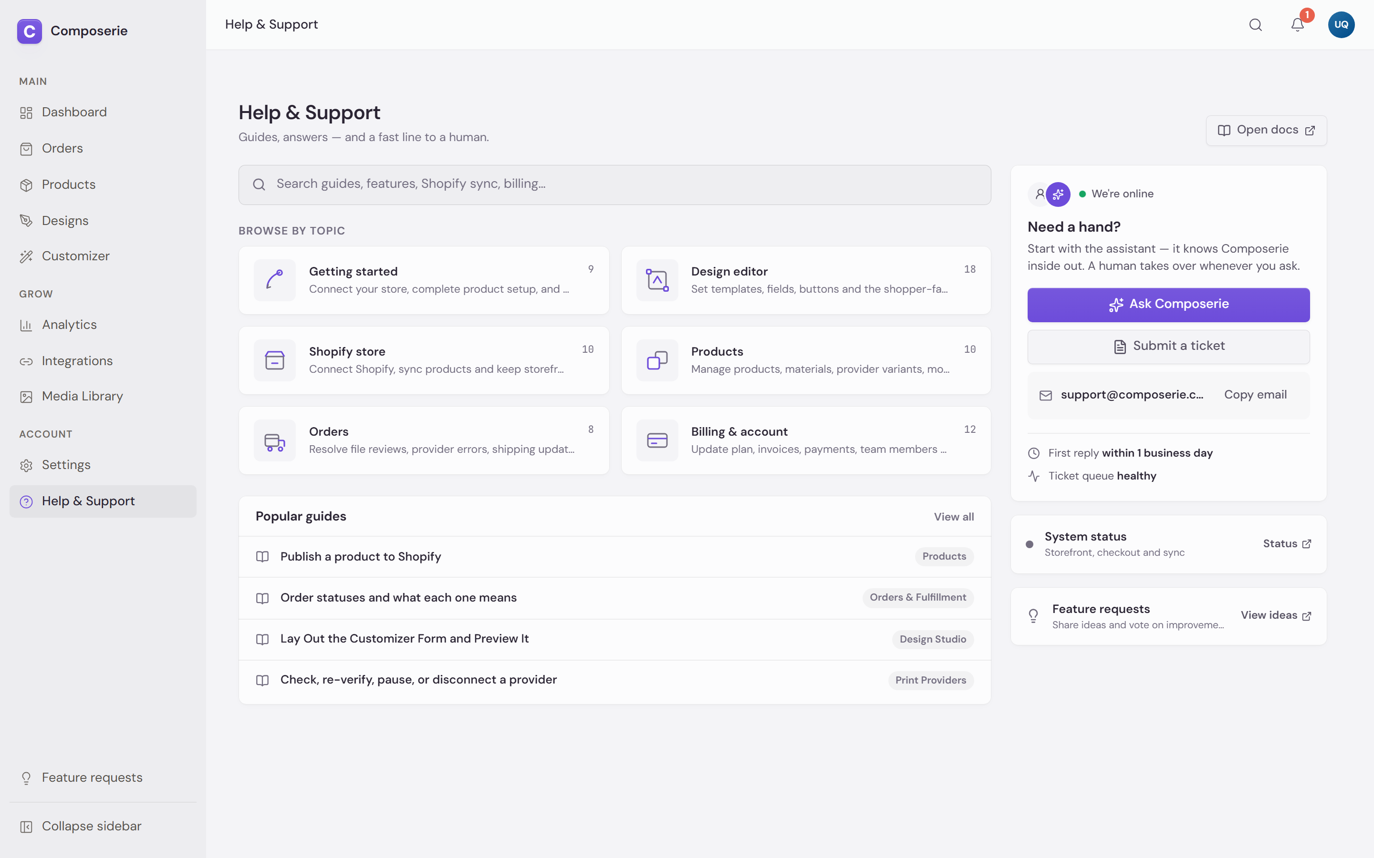Open Order statuses and what each one means
Screen dimensions: 1374x858
click(x=615, y=598)
